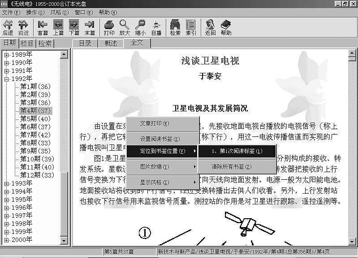Select 第7期(42) issue
The width and height of the screenshot is (358, 258).
click(x=35, y=135)
